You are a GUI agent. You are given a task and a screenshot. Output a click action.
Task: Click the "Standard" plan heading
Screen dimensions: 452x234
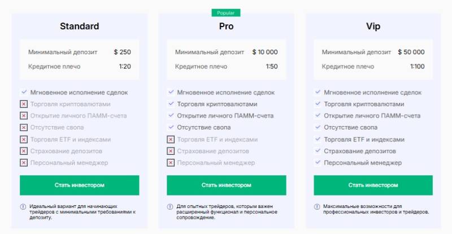tap(79, 26)
